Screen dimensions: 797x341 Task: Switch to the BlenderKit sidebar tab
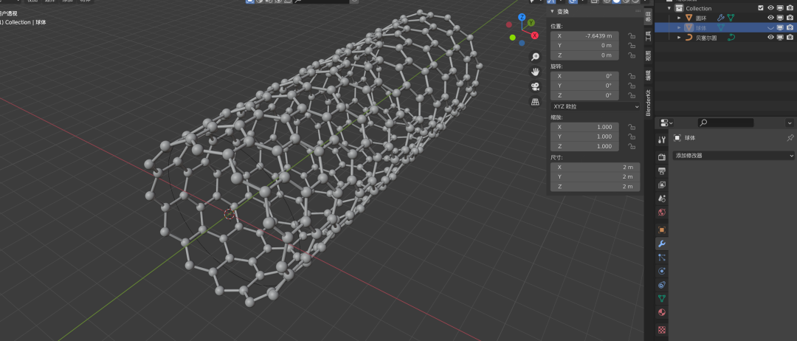click(648, 103)
